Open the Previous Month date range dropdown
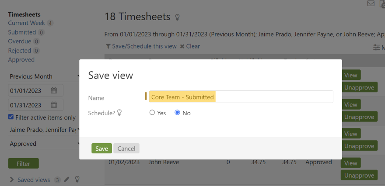The image size is (385, 186). click(44, 76)
